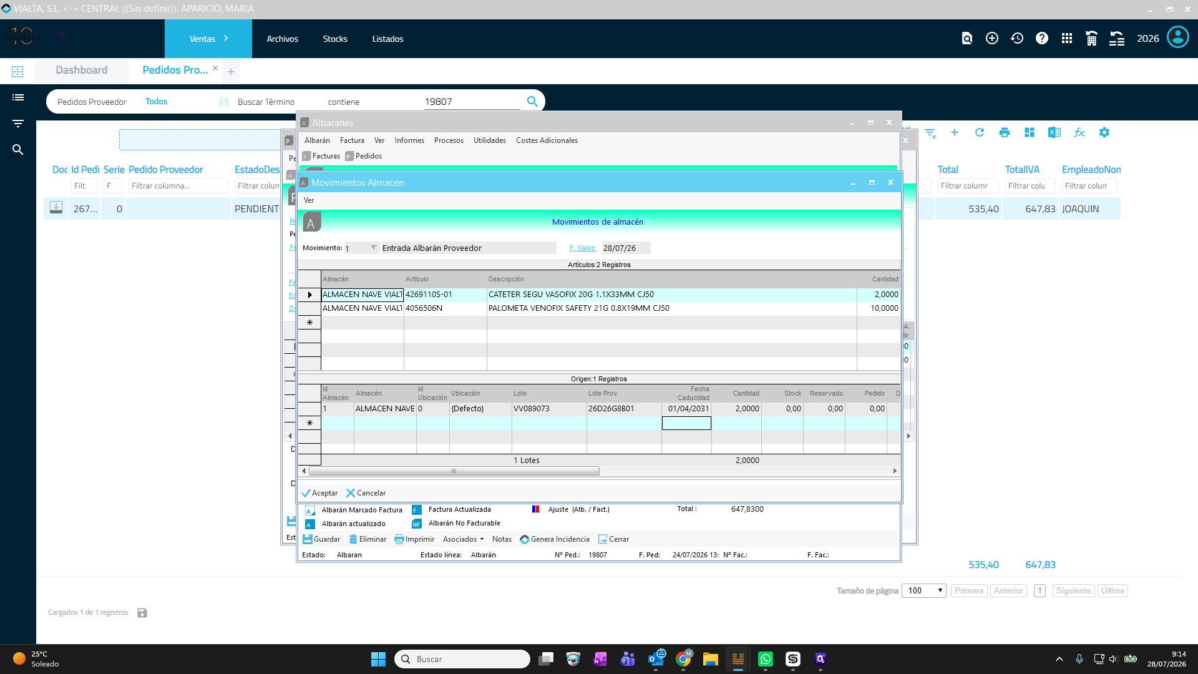Open WhatsApp from the taskbar

tap(766, 659)
